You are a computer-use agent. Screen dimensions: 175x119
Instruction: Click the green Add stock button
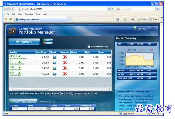point(48,40)
